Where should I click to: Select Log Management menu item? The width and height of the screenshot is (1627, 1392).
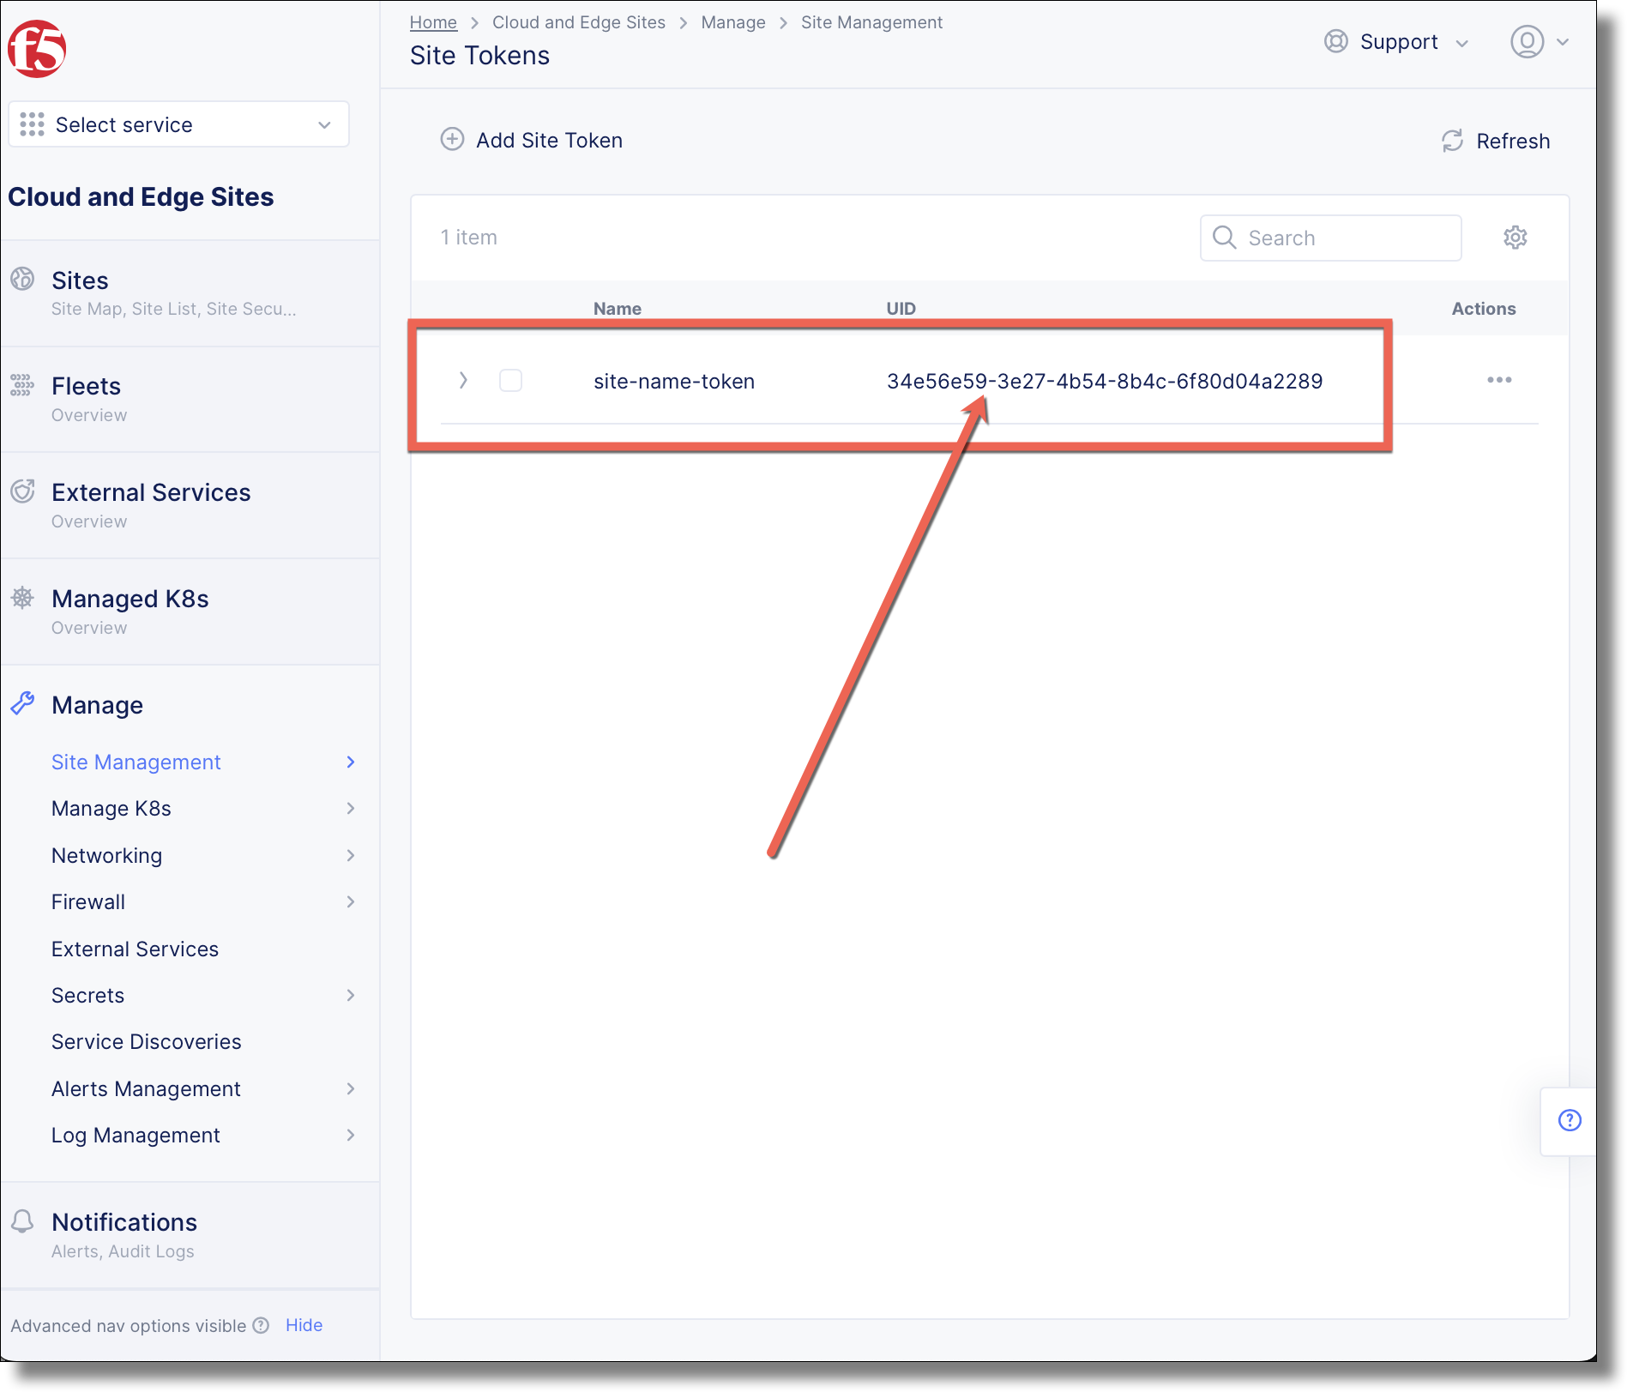136,1135
